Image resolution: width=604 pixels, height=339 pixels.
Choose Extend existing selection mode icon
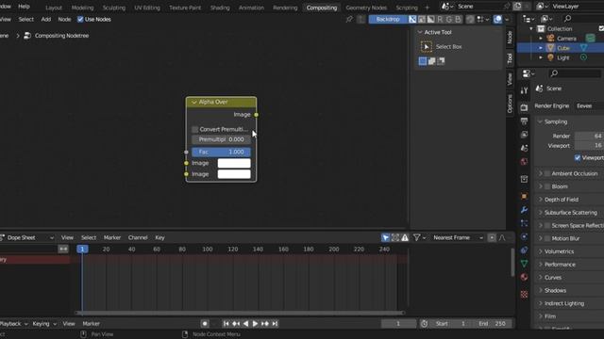click(x=432, y=61)
